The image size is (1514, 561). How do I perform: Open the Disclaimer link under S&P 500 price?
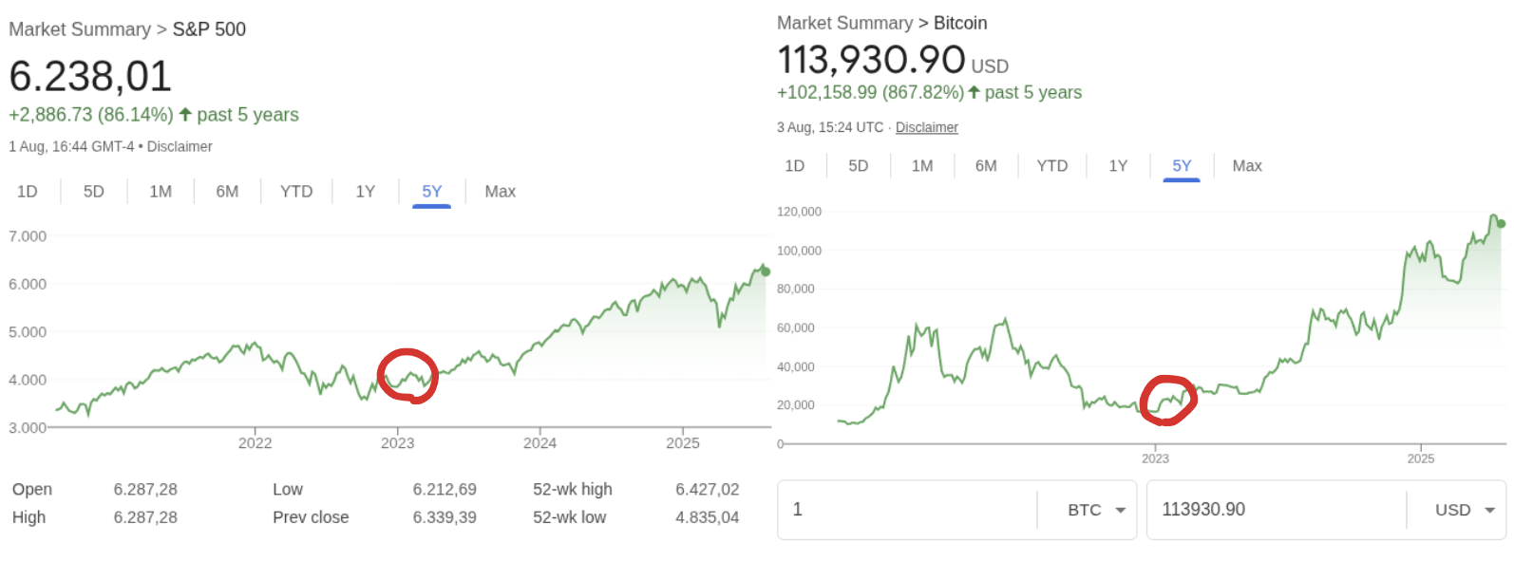tap(180, 146)
